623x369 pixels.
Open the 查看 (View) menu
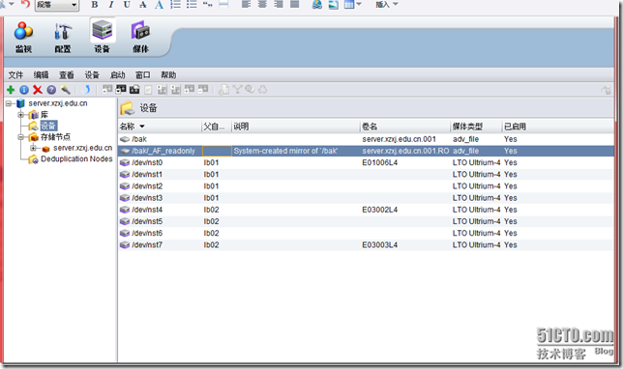click(67, 75)
